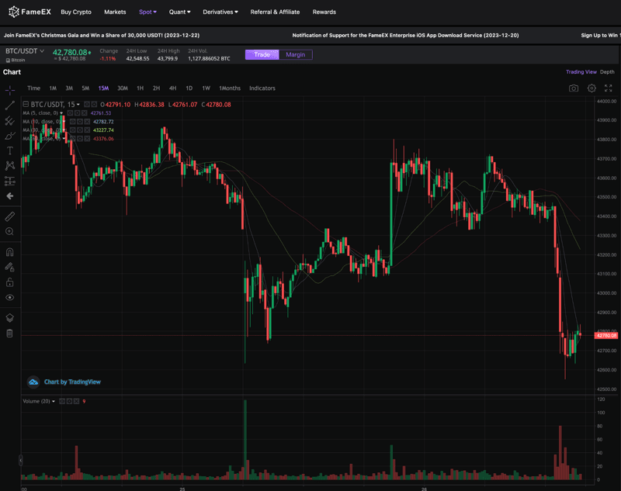The height and width of the screenshot is (491, 621).
Task: Toggle magnet mode for drawings
Action: pyautogui.click(x=10, y=252)
